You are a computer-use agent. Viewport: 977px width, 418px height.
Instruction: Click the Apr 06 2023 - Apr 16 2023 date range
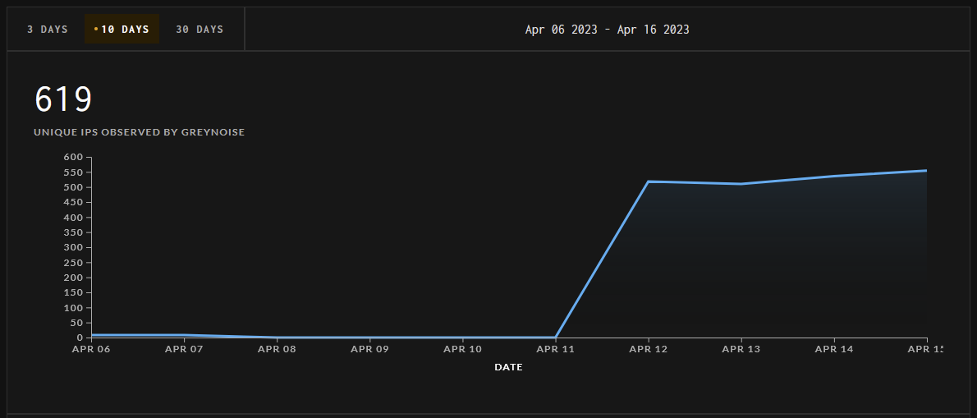coord(607,30)
